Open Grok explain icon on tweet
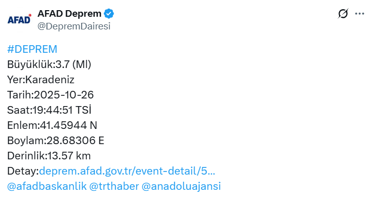This screenshot has width=374, height=203. [343, 14]
